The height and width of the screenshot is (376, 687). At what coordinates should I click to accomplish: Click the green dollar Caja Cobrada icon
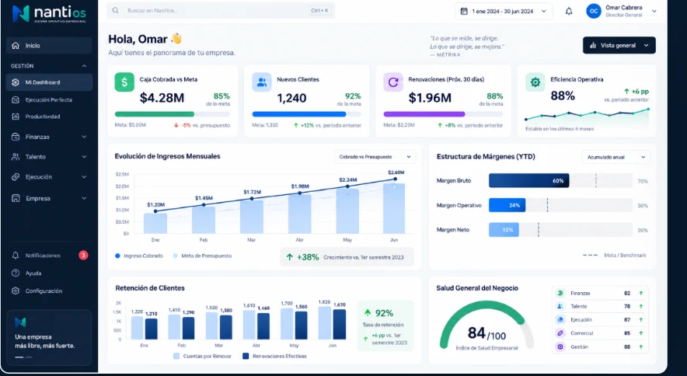[x=124, y=82]
